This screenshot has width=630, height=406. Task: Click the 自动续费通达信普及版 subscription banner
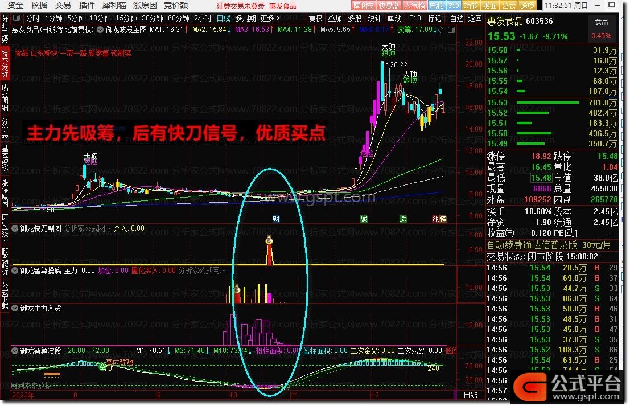pyautogui.click(x=549, y=245)
